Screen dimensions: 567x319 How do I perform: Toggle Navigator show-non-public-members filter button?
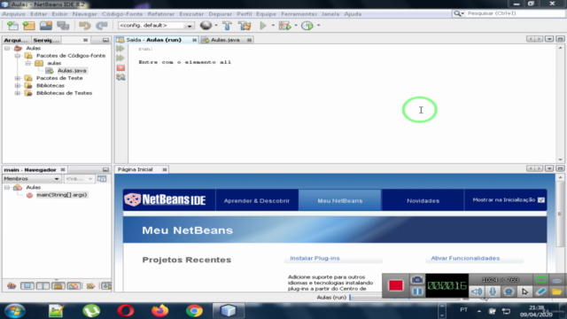pyautogui.click(x=58, y=286)
